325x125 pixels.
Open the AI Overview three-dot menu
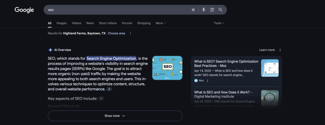pyautogui.click(x=280, y=50)
